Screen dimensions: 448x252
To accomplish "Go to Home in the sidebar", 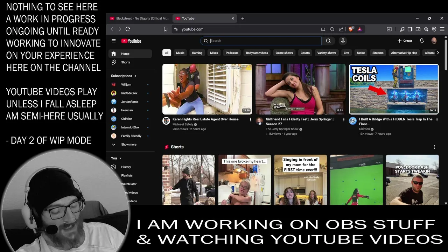I will pos(130,54).
